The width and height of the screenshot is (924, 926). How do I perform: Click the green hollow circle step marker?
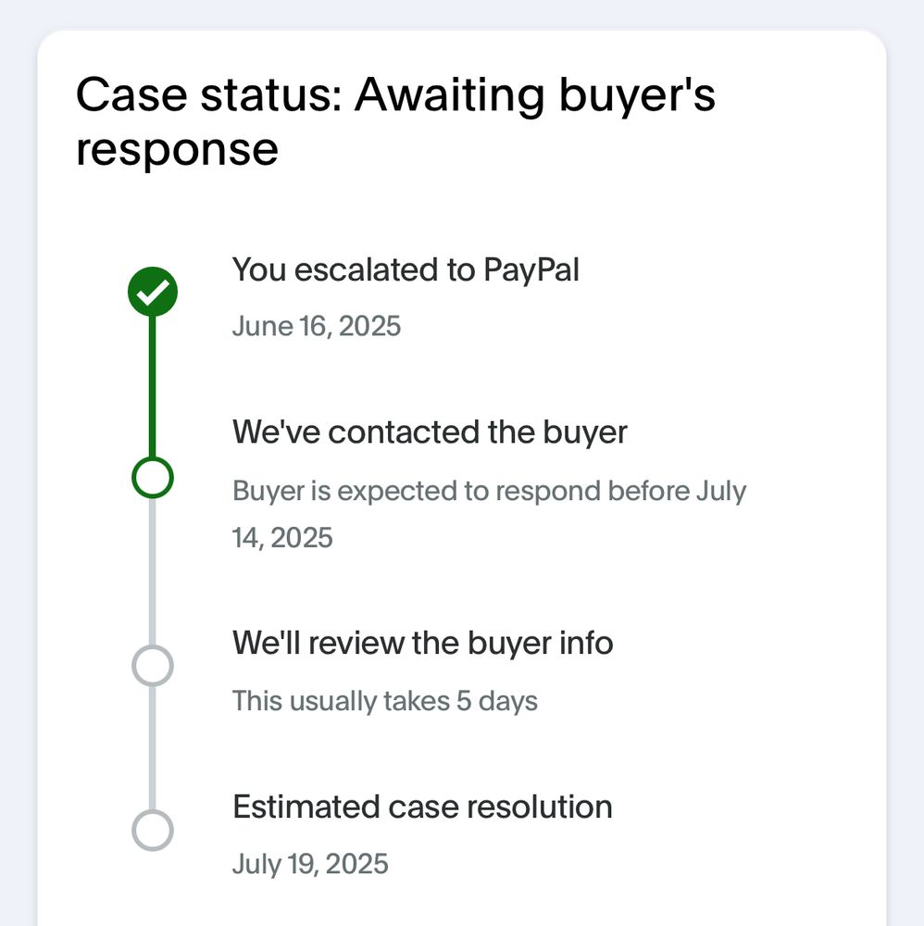[153, 478]
